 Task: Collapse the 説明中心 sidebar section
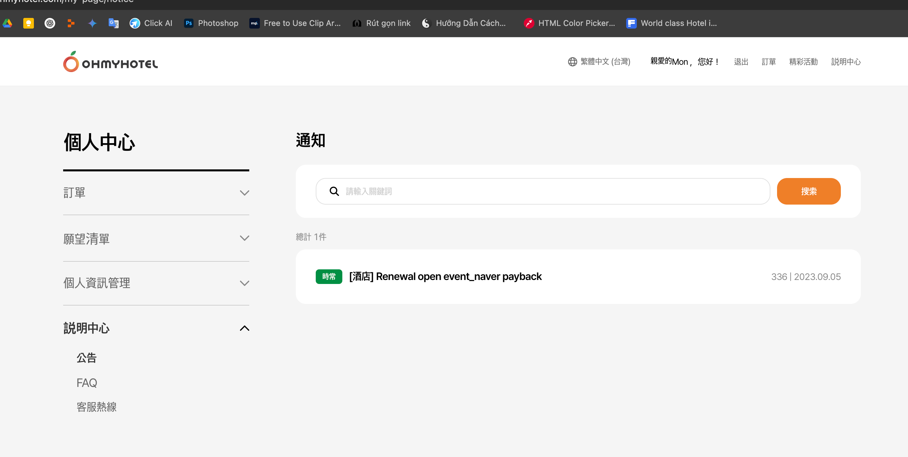pyautogui.click(x=156, y=328)
